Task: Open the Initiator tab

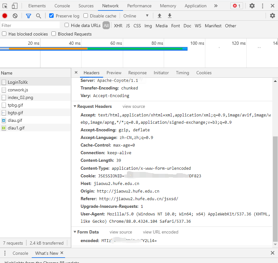Action: pos(161,73)
